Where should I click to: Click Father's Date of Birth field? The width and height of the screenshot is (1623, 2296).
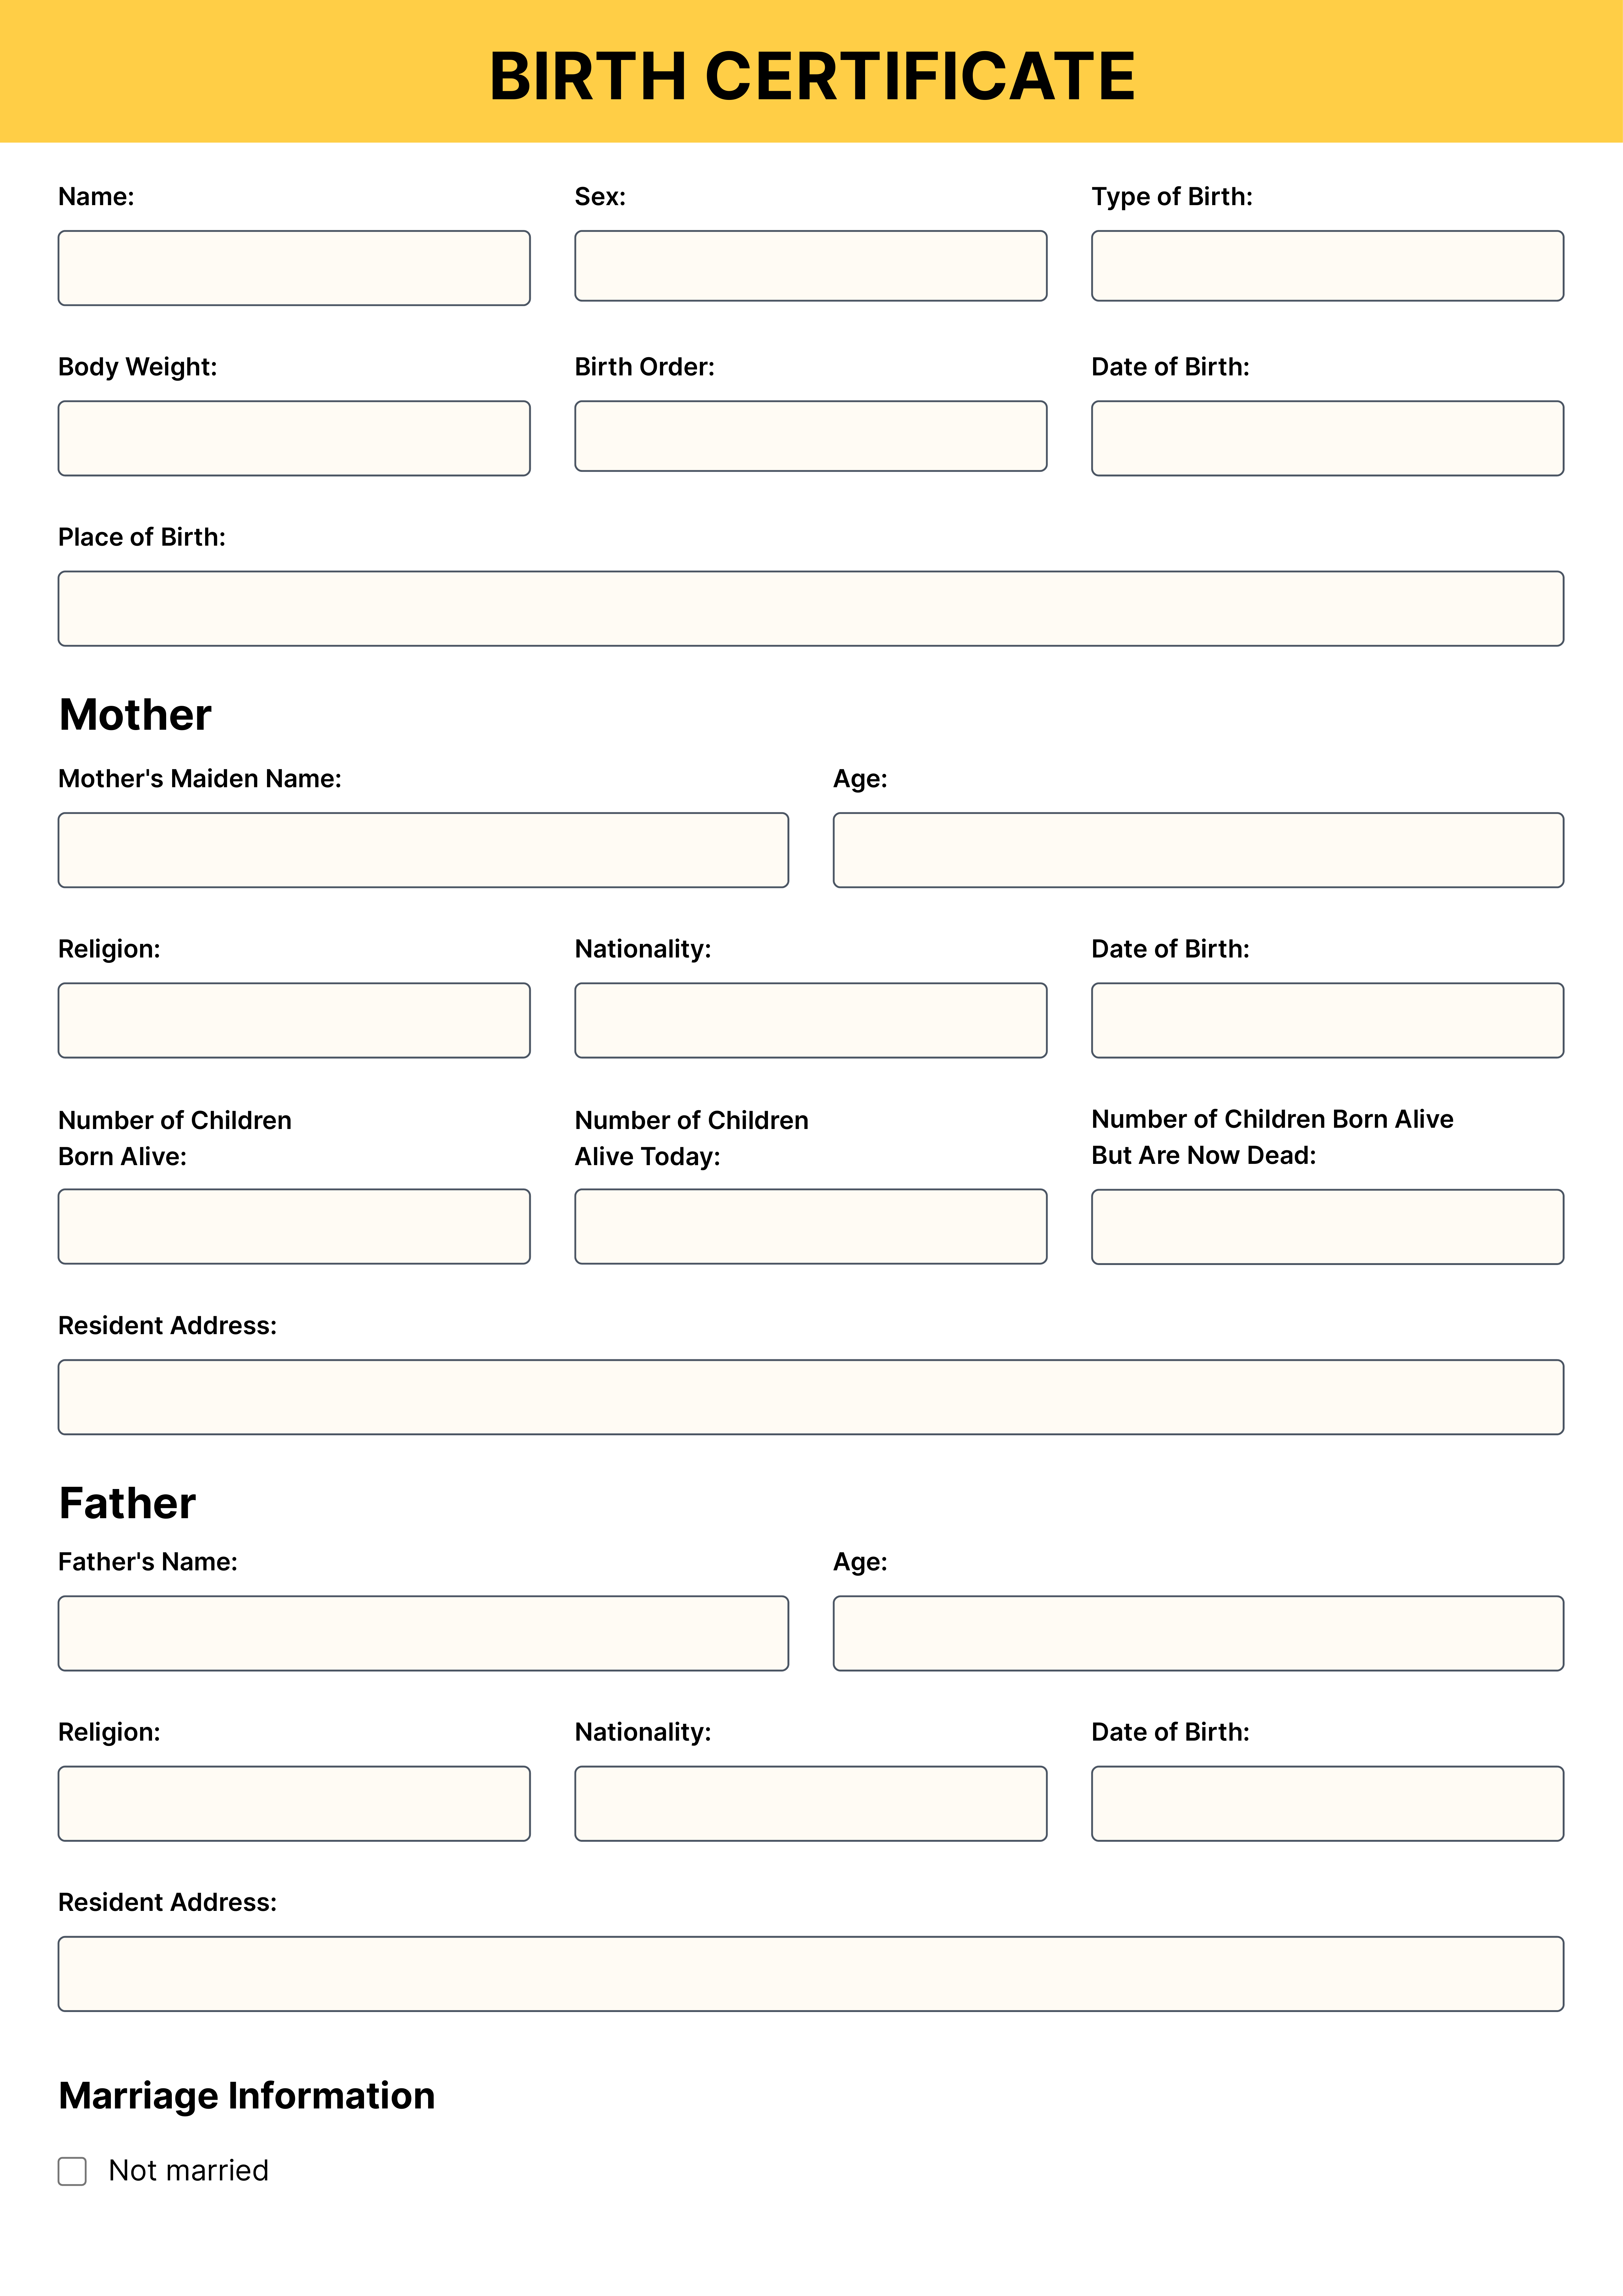1327,1803
